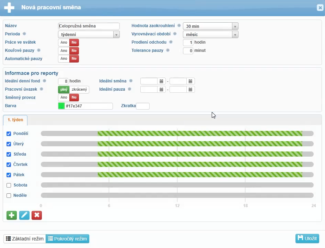Open calendar for Ideální pauza end
The width and height of the screenshot is (325, 248).
pos(190,89)
